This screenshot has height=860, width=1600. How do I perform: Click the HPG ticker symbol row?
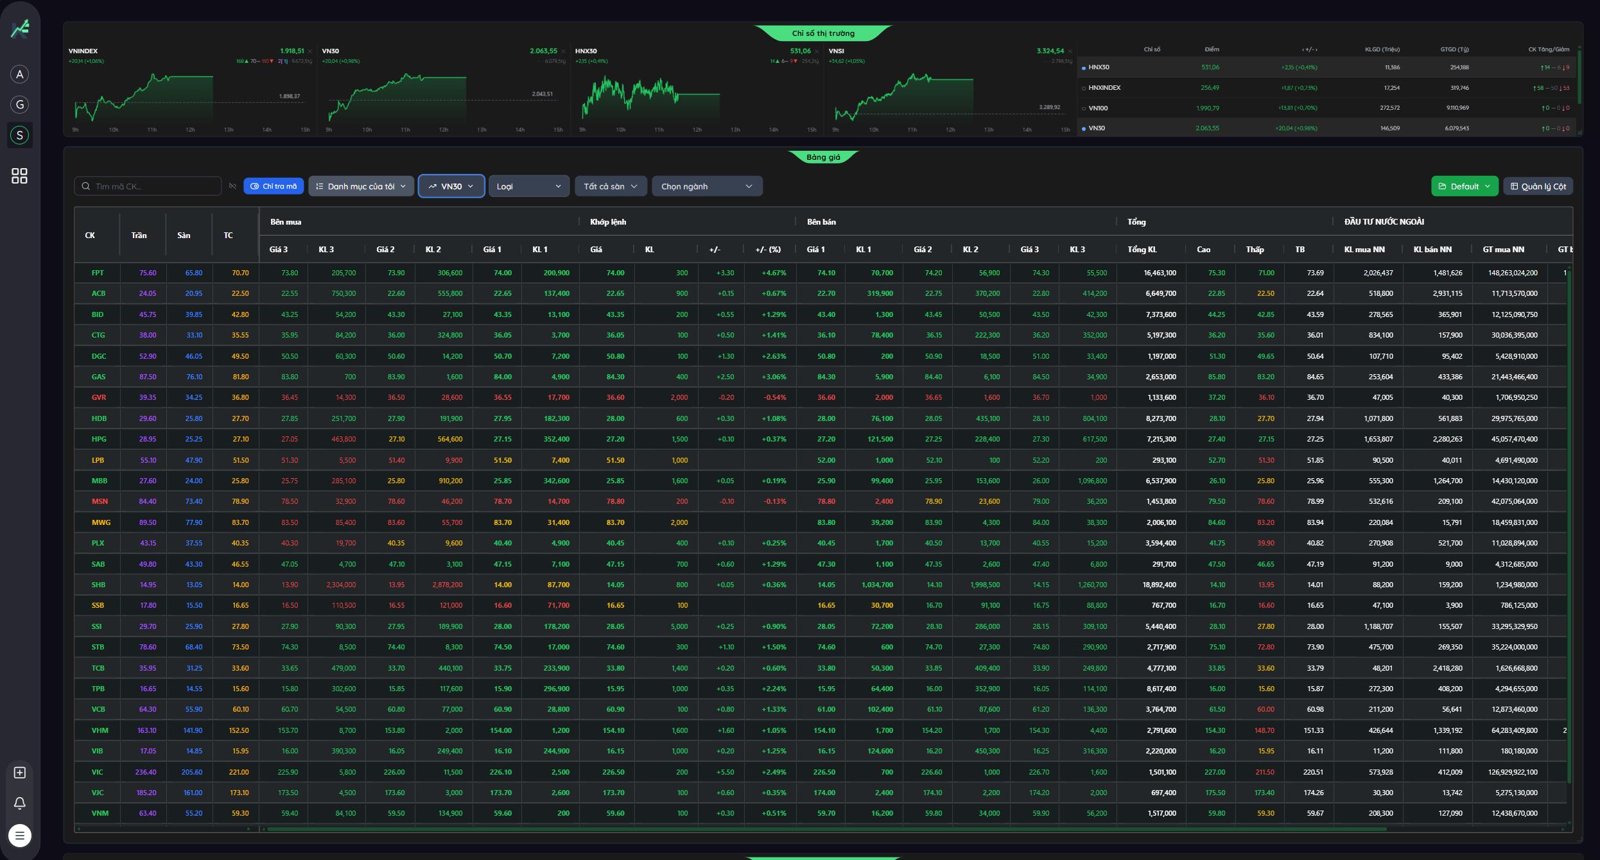click(x=98, y=439)
